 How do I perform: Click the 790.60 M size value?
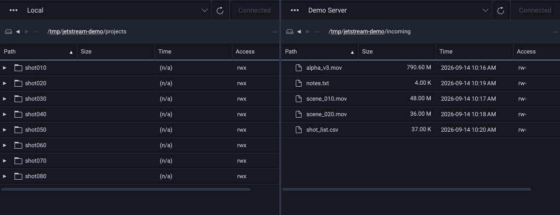419,67
